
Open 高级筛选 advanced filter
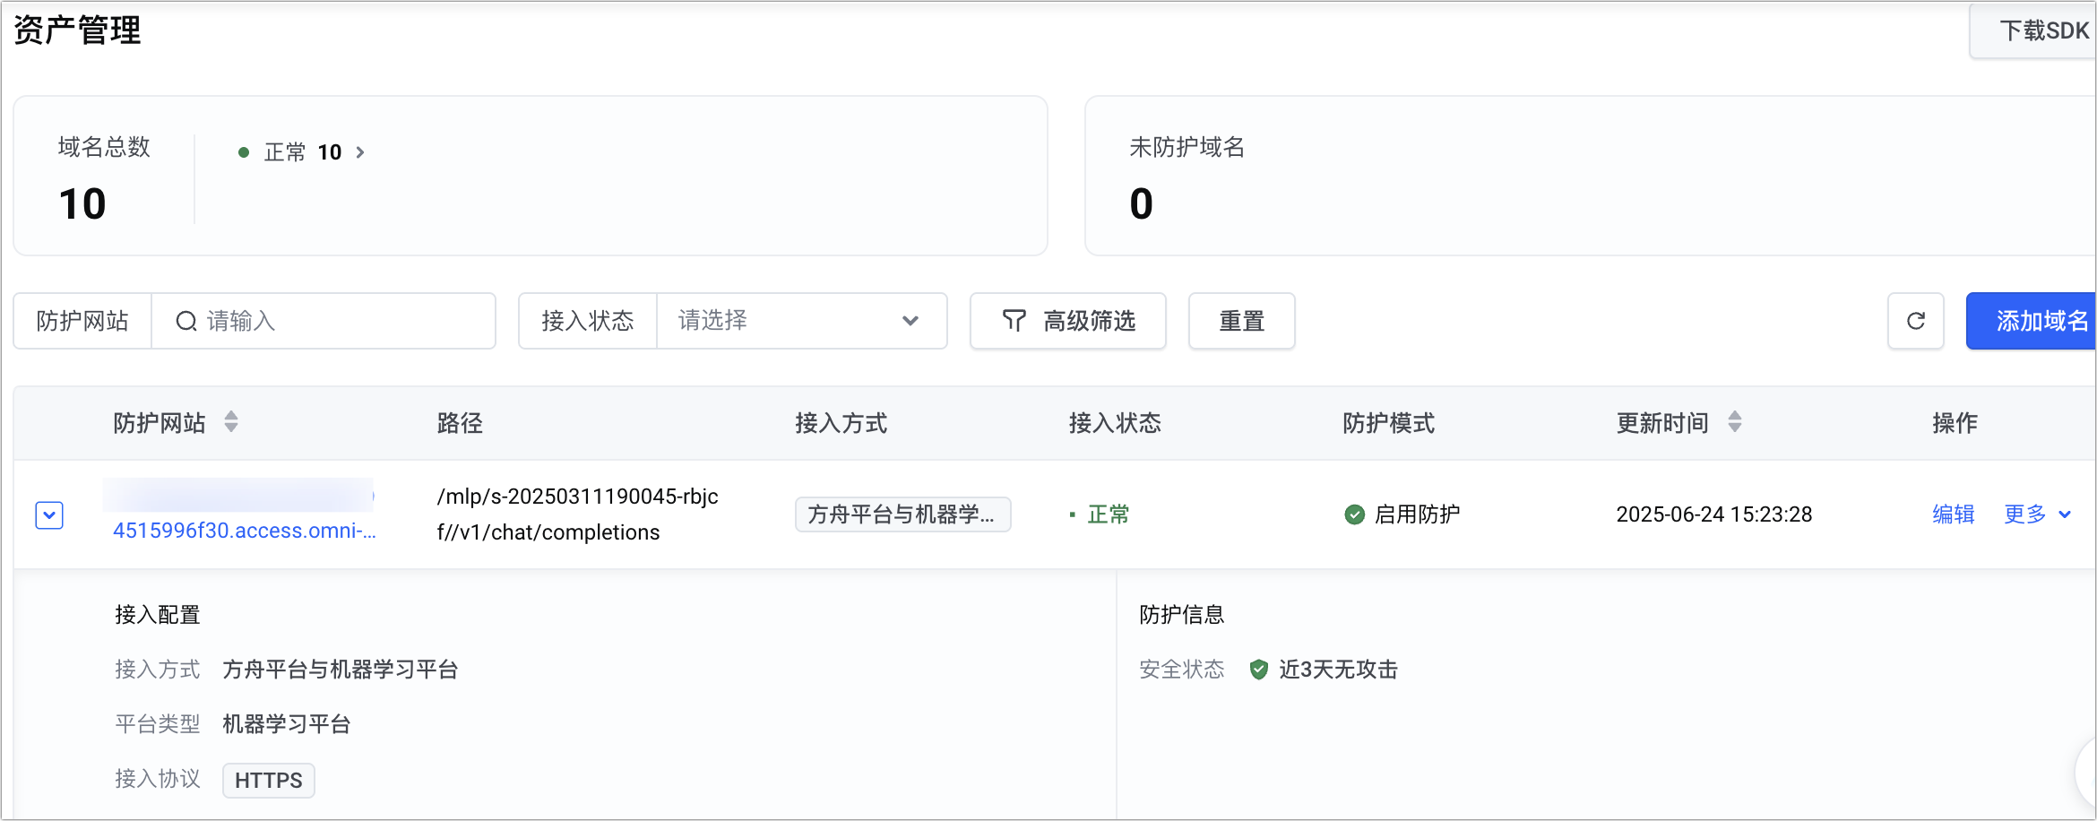click(x=1068, y=321)
